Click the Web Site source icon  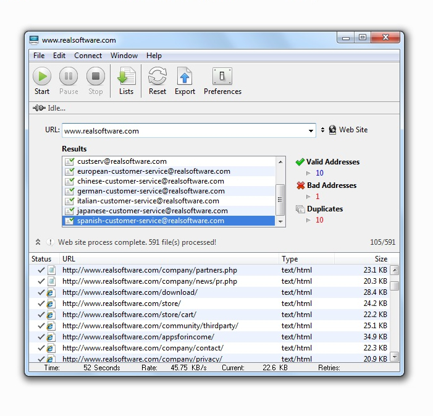click(x=332, y=130)
